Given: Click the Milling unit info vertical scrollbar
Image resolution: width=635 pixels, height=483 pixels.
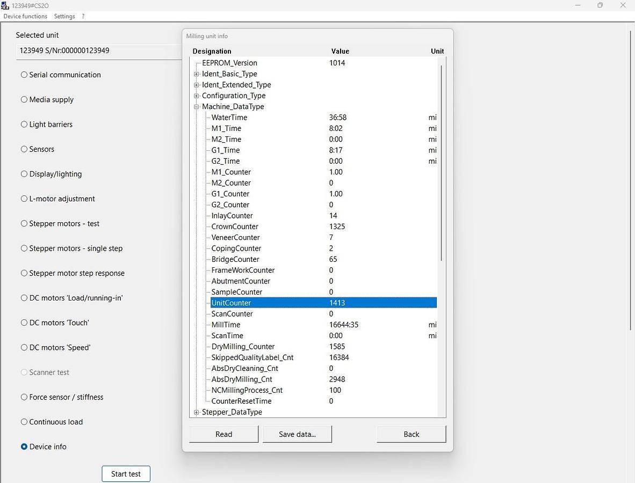Looking at the screenshot, I should (x=442, y=161).
